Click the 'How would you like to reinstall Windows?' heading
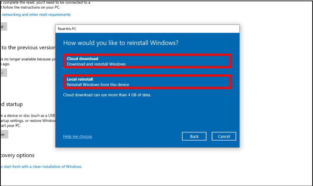This screenshot has width=313, height=186. [x=121, y=43]
